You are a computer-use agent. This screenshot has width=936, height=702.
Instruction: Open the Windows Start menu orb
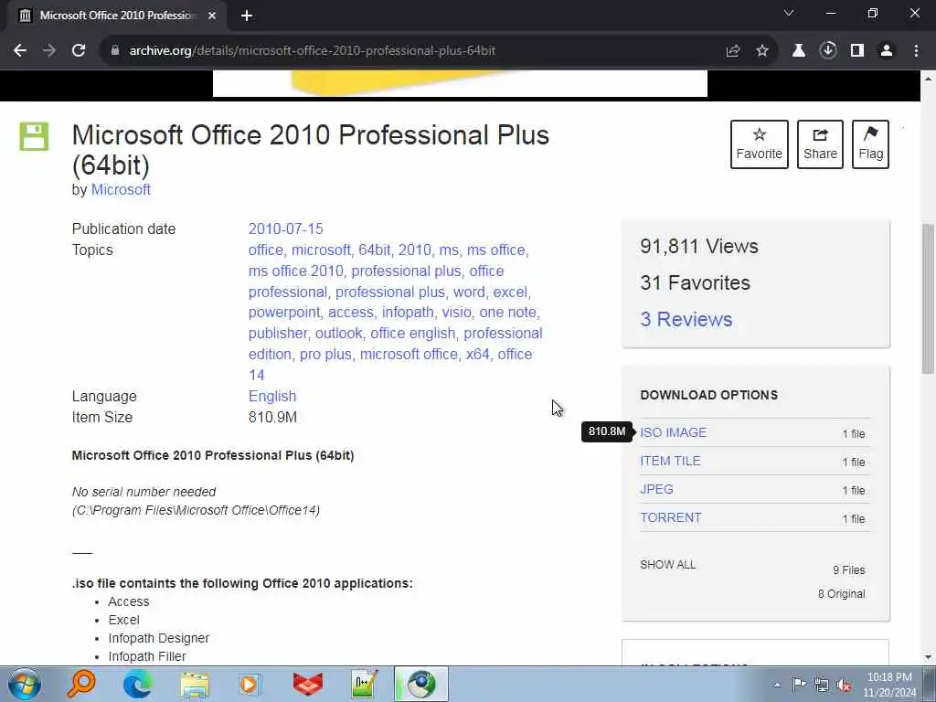pyautogui.click(x=25, y=684)
